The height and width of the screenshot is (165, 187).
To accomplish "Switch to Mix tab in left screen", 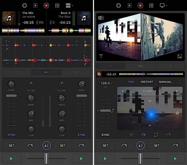I will pyautogui.click(x=46, y=72).
